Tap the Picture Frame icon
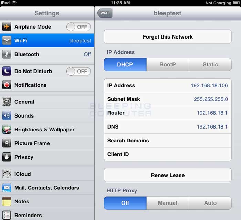 [7, 143]
